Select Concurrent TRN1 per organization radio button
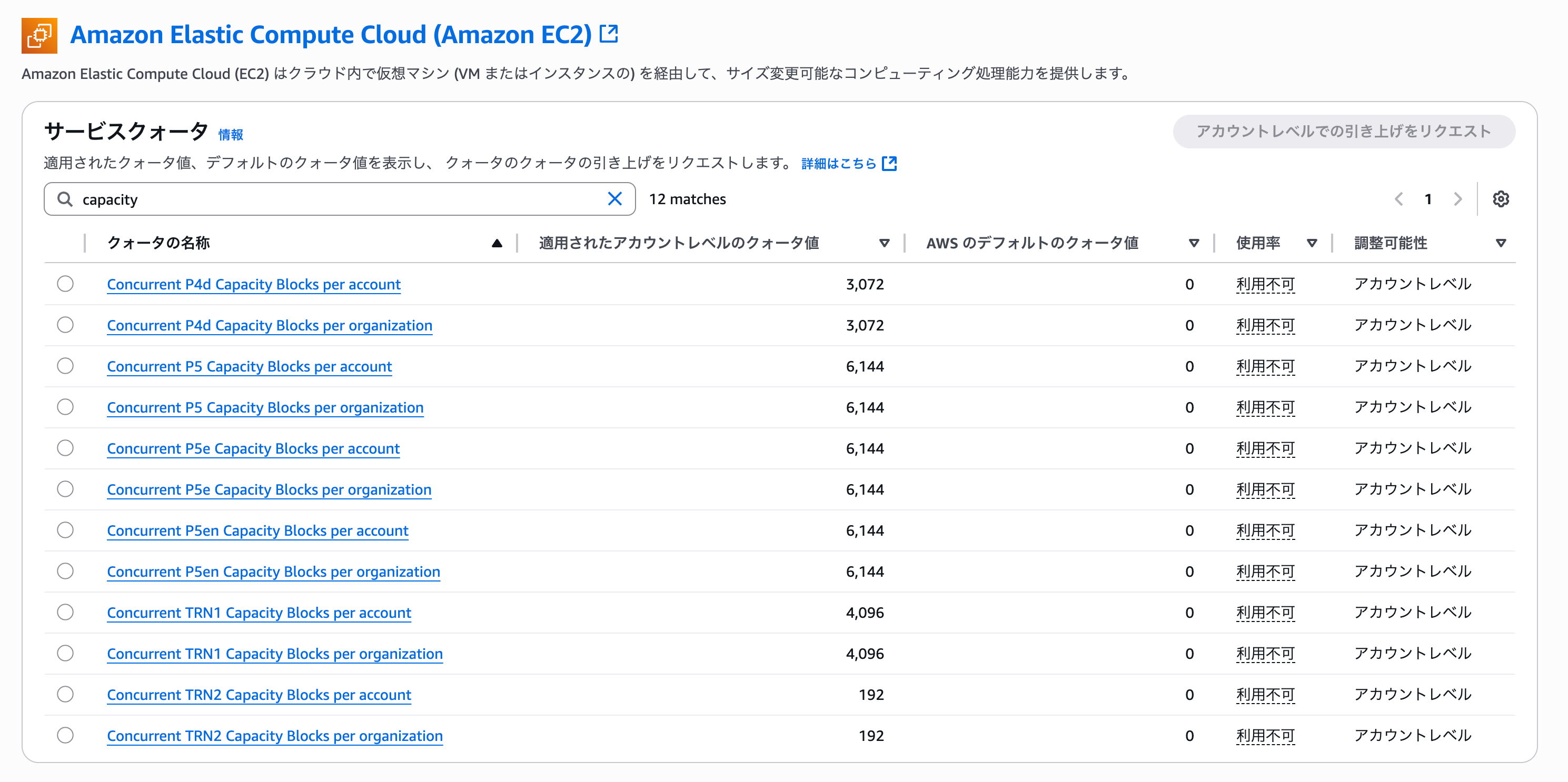The height and width of the screenshot is (782, 1568). [x=65, y=654]
